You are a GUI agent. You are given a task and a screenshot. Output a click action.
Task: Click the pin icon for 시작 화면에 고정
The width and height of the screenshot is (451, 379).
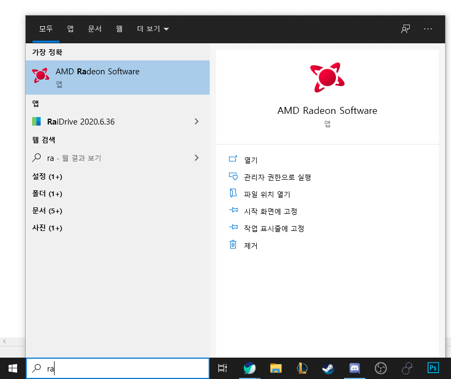233,210
